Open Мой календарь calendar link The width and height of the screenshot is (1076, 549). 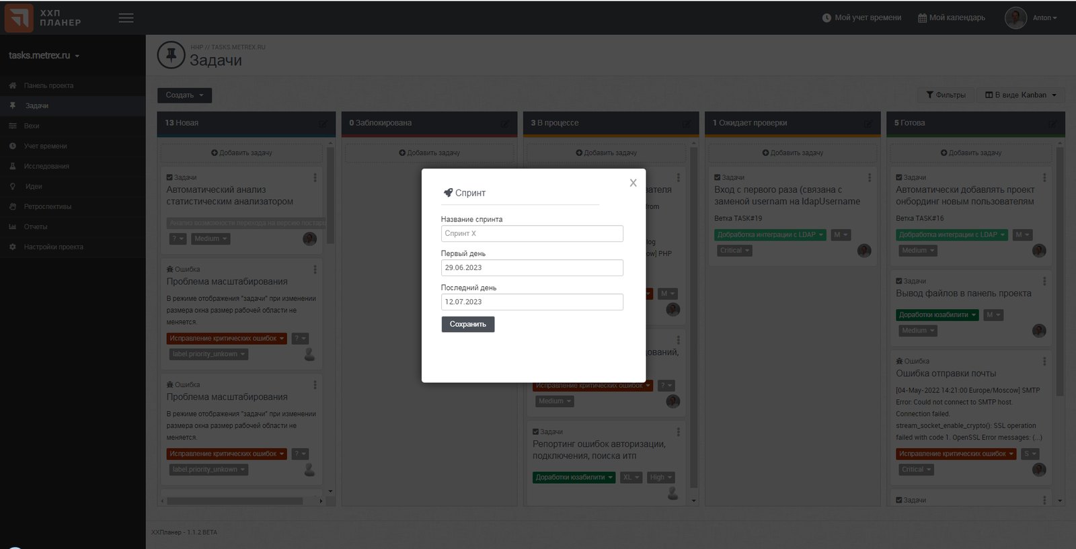click(952, 17)
